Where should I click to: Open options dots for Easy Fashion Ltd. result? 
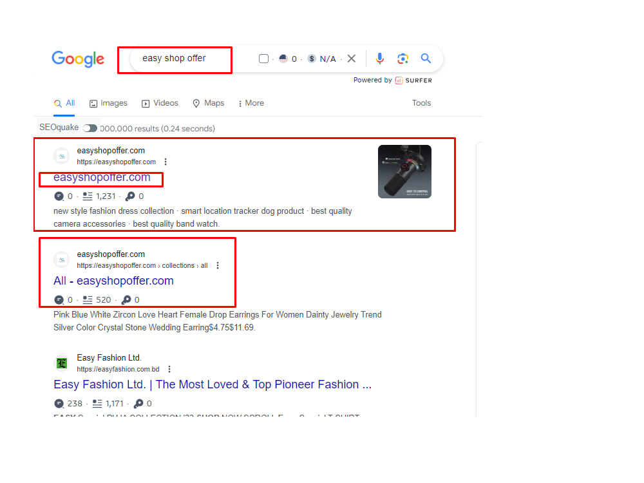(169, 369)
